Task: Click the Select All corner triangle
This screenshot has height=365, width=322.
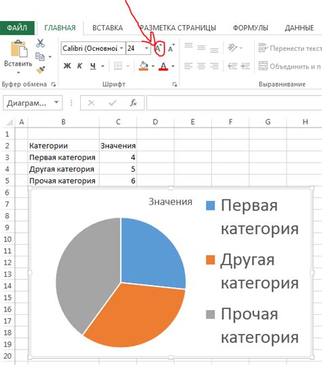Action: 10,122
